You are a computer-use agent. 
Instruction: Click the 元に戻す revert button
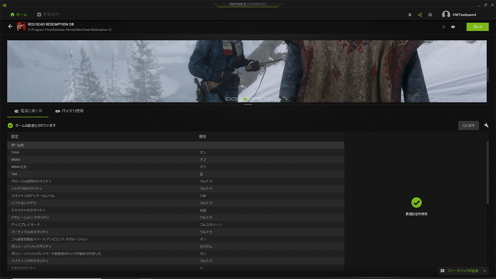[x=468, y=126]
